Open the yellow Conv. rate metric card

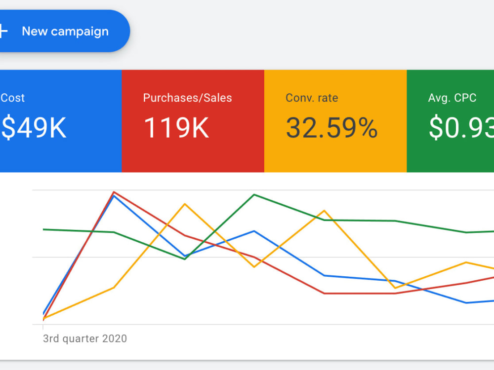pyautogui.click(x=335, y=121)
